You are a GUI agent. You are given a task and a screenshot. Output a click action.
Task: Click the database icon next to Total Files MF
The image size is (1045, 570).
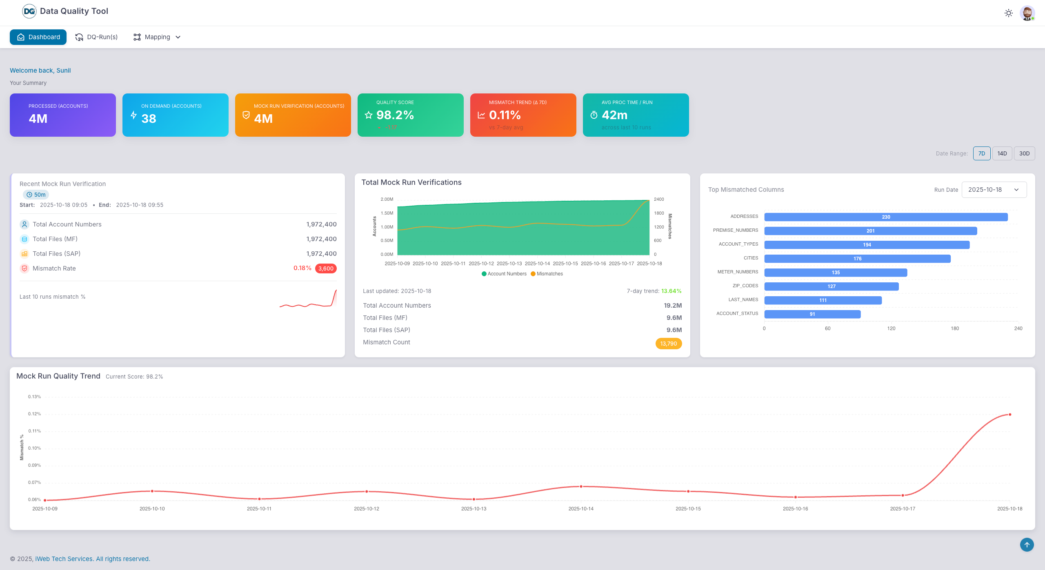tap(24, 239)
